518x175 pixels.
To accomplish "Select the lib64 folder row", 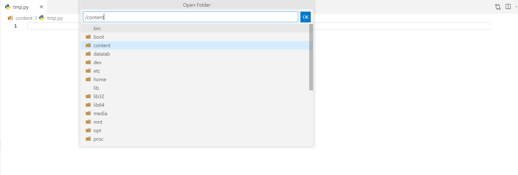I will pos(195,105).
